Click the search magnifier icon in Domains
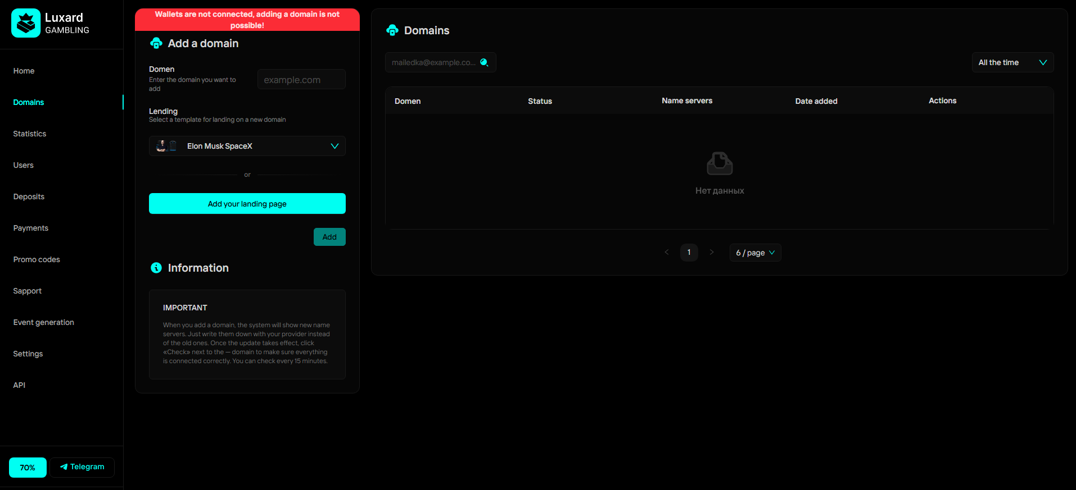The image size is (1076, 490). (484, 62)
